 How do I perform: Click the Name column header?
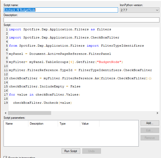(x=16, y=124)
